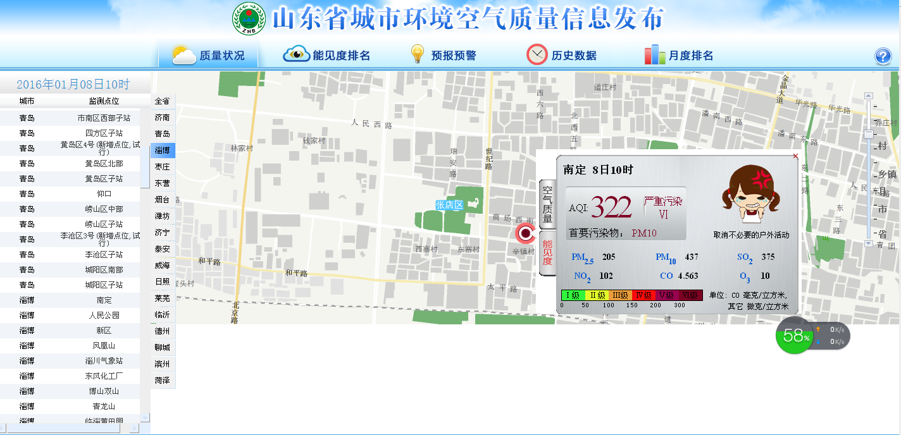Click the clock icon for 历史数据
This screenshot has width=901, height=435.
537,55
